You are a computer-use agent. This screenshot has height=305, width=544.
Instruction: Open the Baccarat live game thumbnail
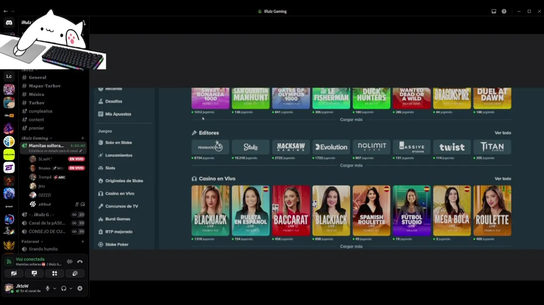[291, 211]
